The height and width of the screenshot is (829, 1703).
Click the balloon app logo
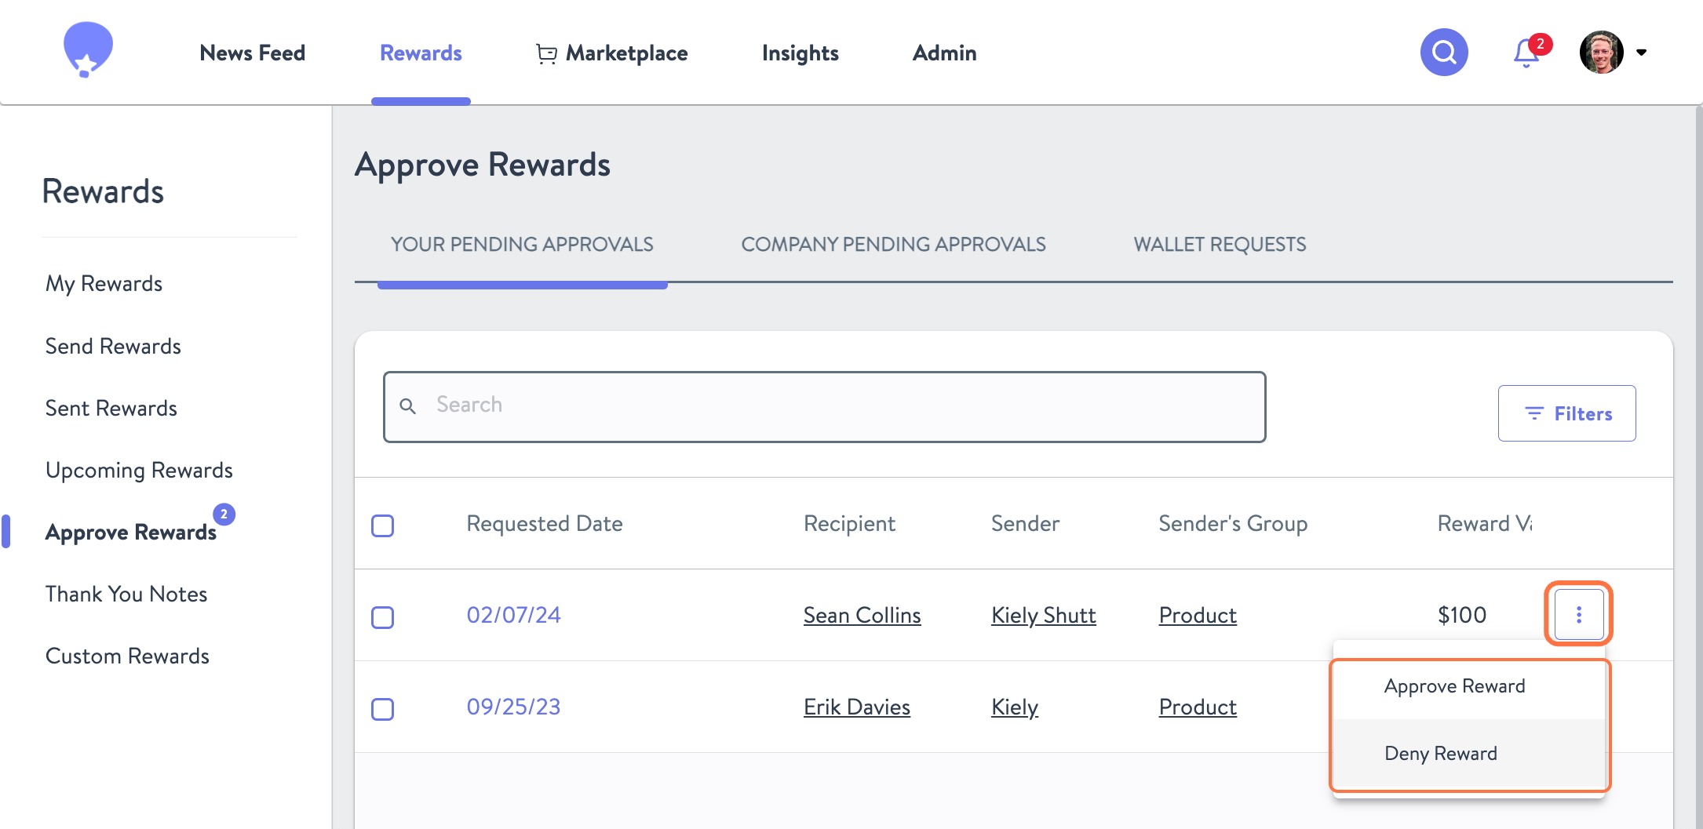click(86, 50)
